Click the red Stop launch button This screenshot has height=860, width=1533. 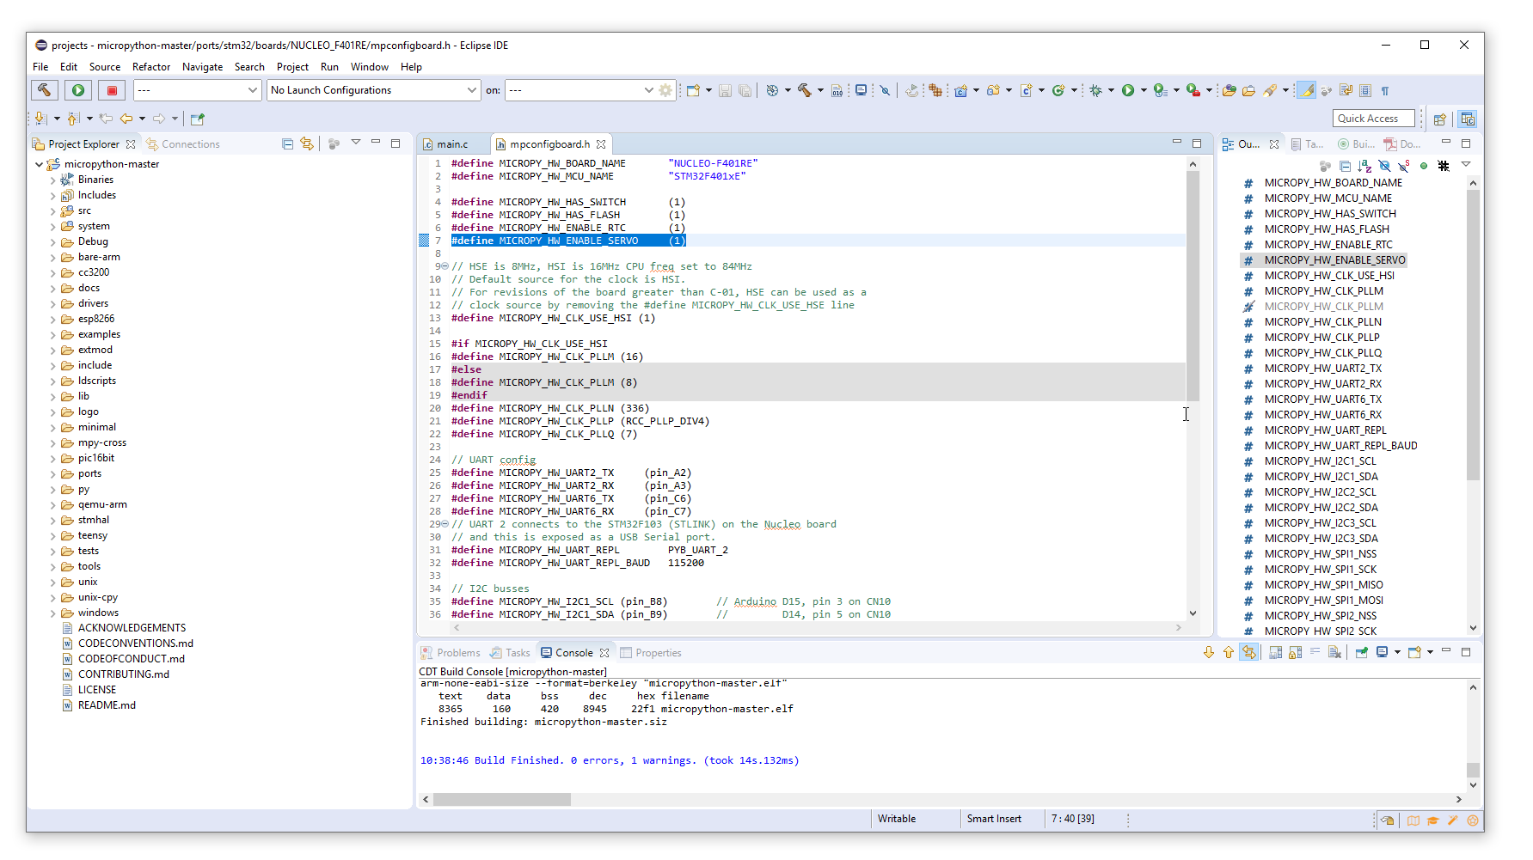point(112,89)
